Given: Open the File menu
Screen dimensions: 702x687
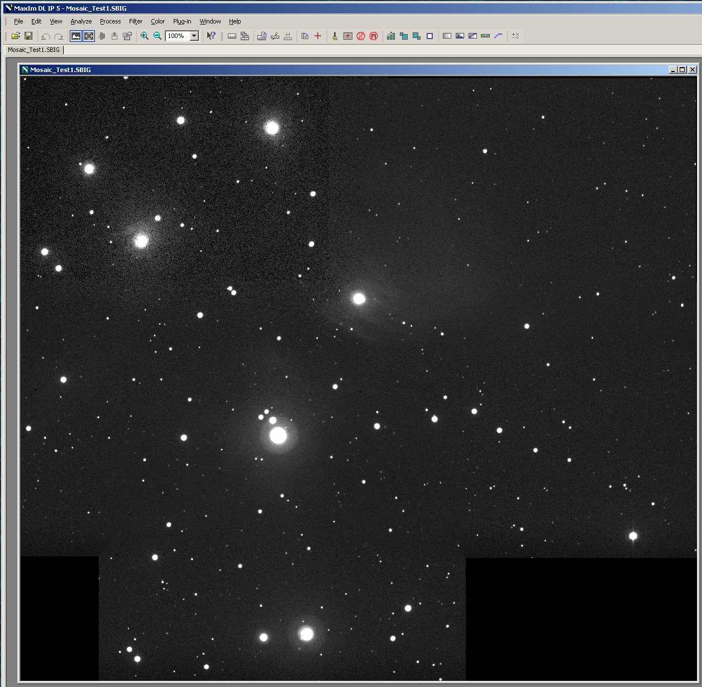Looking at the screenshot, I should coord(18,21).
